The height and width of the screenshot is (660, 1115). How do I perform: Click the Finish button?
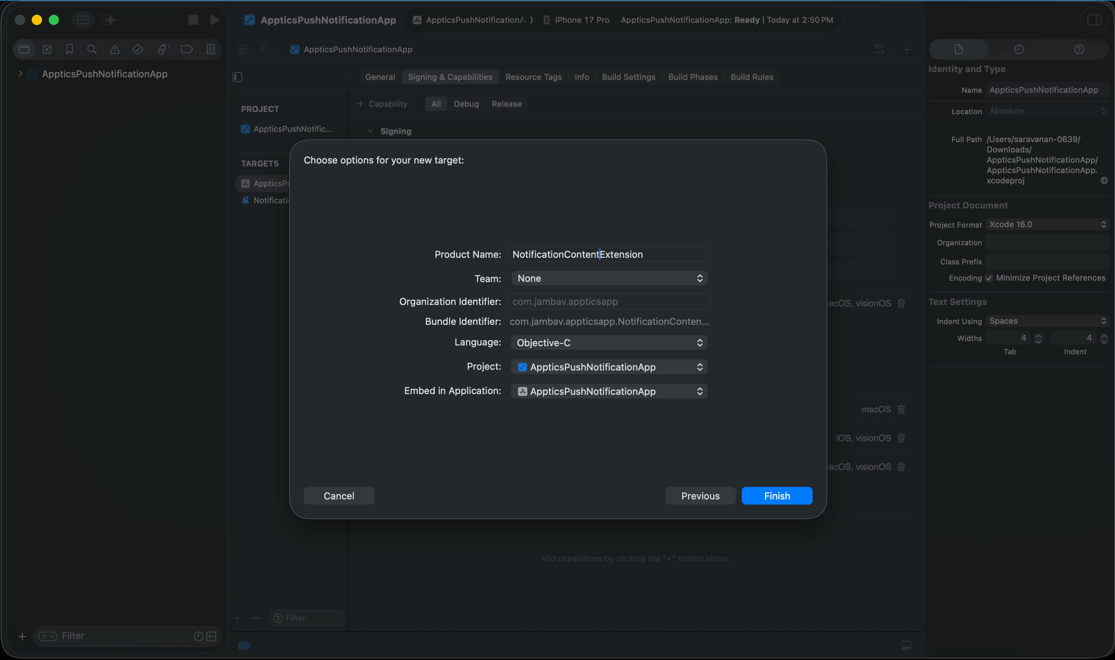[777, 496]
